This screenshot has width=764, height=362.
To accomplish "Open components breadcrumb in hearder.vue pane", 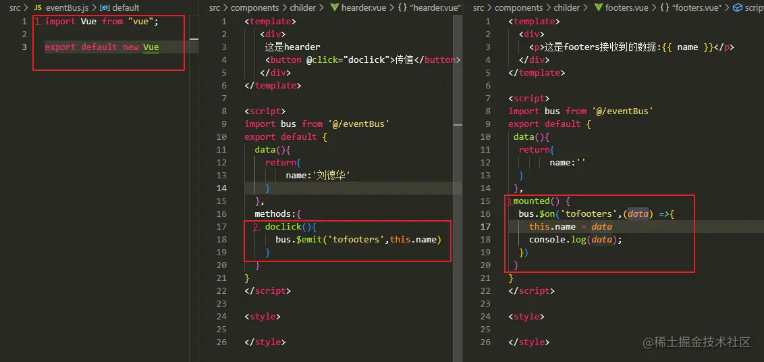I will click(x=256, y=8).
